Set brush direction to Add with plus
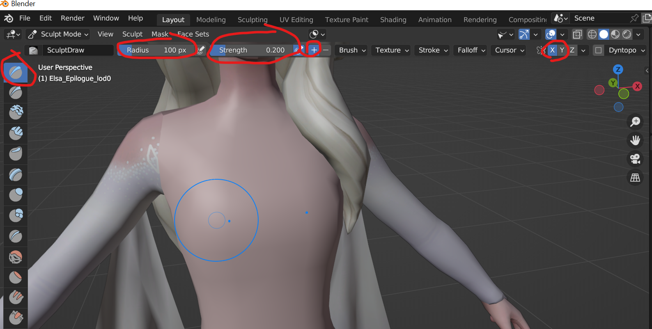Image resolution: width=652 pixels, height=329 pixels. pyautogui.click(x=314, y=50)
